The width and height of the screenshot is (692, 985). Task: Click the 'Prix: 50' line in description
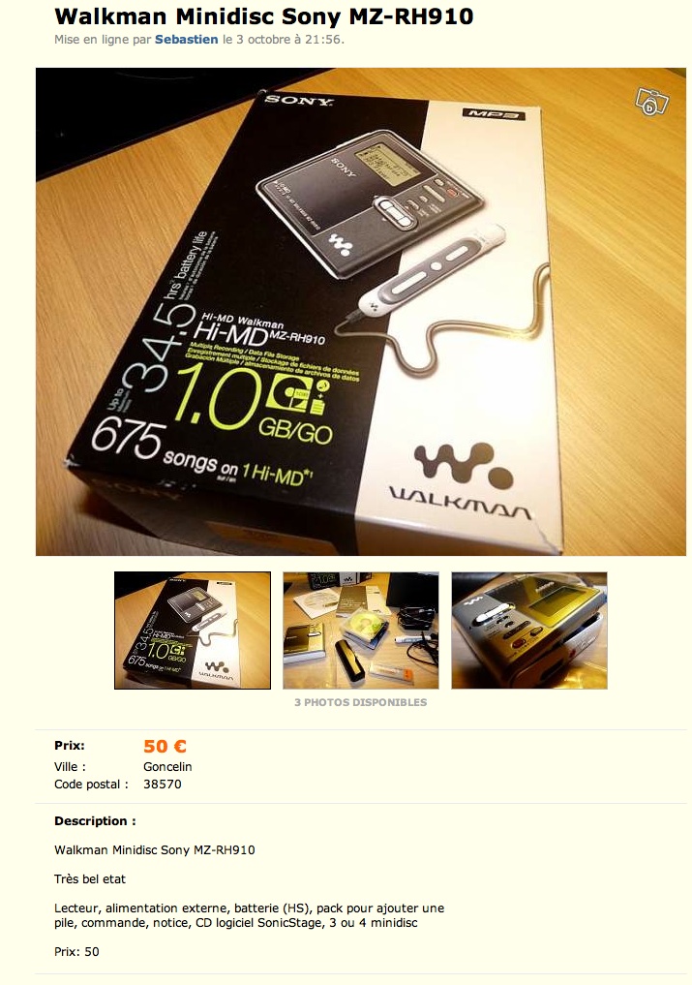click(x=76, y=952)
